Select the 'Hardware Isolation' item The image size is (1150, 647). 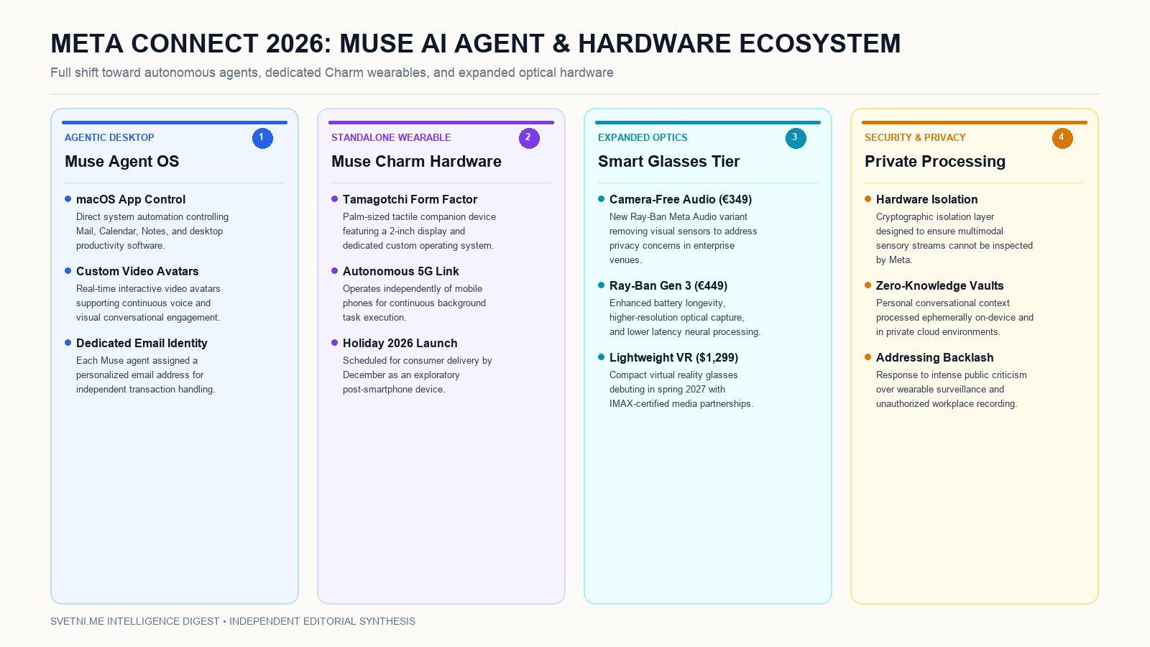tap(926, 199)
